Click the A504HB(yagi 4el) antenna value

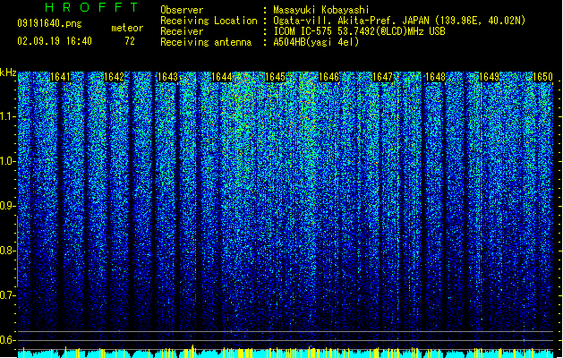click(x=316, y=42)
